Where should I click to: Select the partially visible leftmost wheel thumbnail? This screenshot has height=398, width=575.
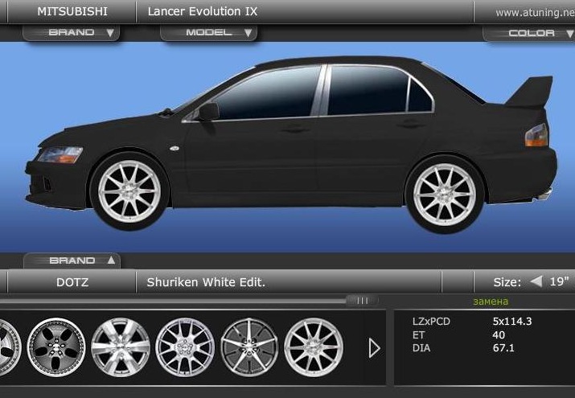click(10, 347)
